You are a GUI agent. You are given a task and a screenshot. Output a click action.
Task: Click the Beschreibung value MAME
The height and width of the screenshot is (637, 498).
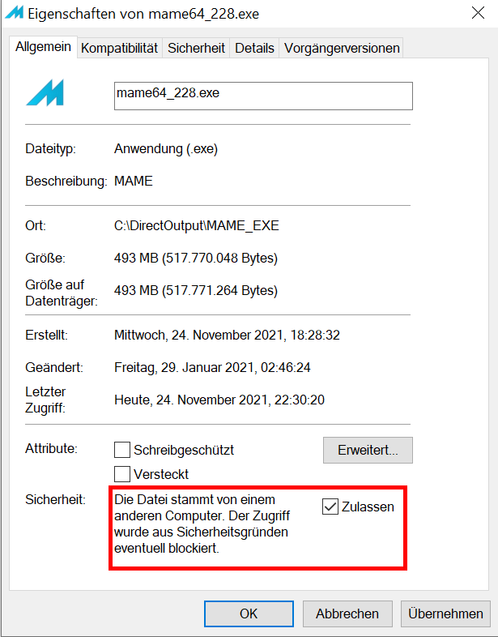[134, 181]
